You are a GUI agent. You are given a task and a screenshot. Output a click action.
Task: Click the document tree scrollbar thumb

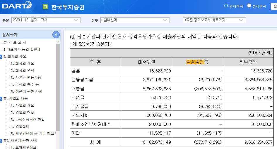[58, 87]
